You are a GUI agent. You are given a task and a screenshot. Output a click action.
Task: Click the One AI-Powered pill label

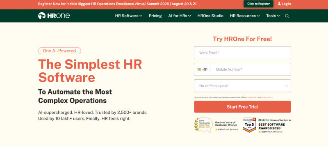(59, 51)
